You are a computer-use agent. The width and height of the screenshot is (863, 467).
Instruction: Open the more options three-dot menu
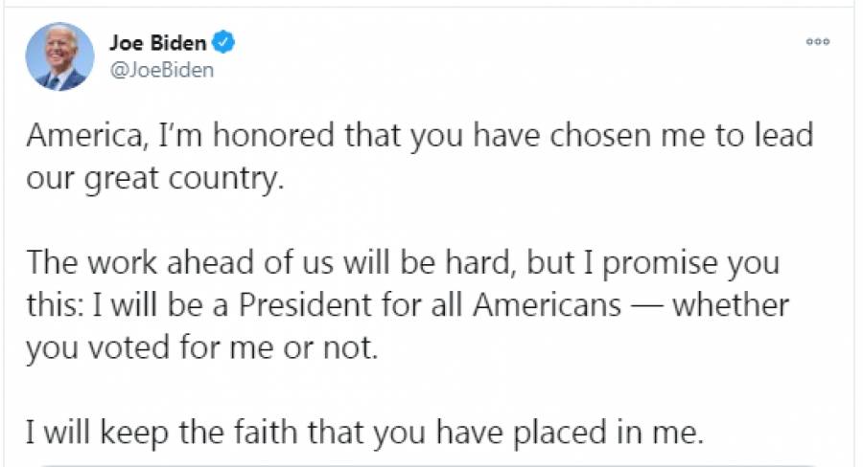pyautogui.click(x=817, y=42)
